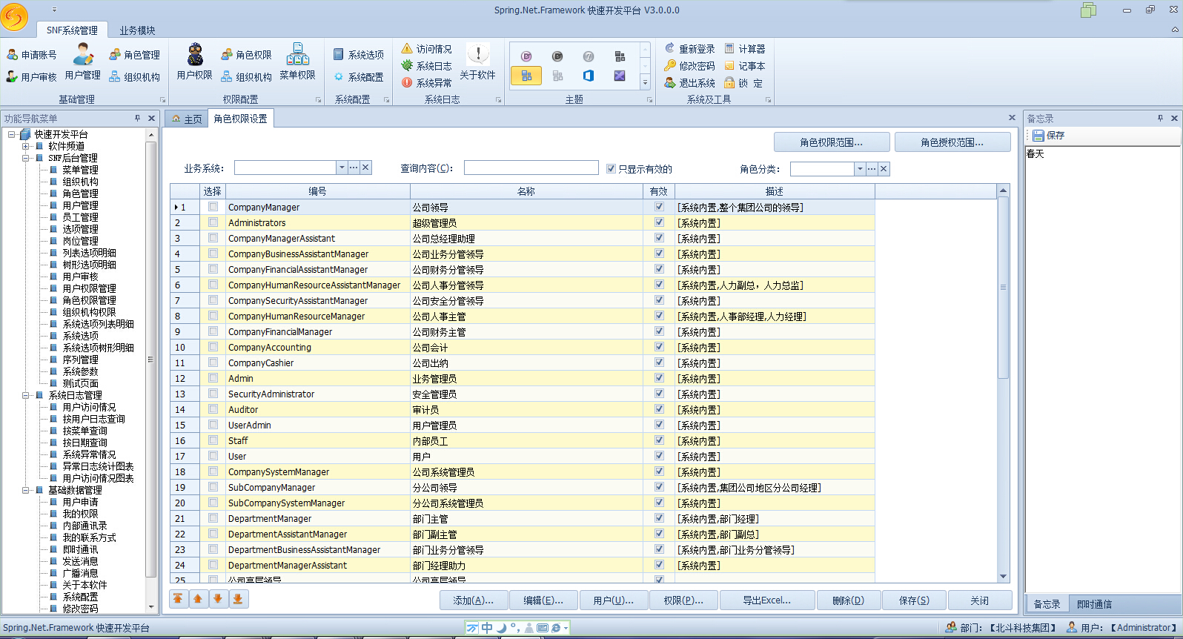Viewport: 1183px width, 639px height.
Task: Click 锁定 lock ribbon item
Action: point(744,83)
